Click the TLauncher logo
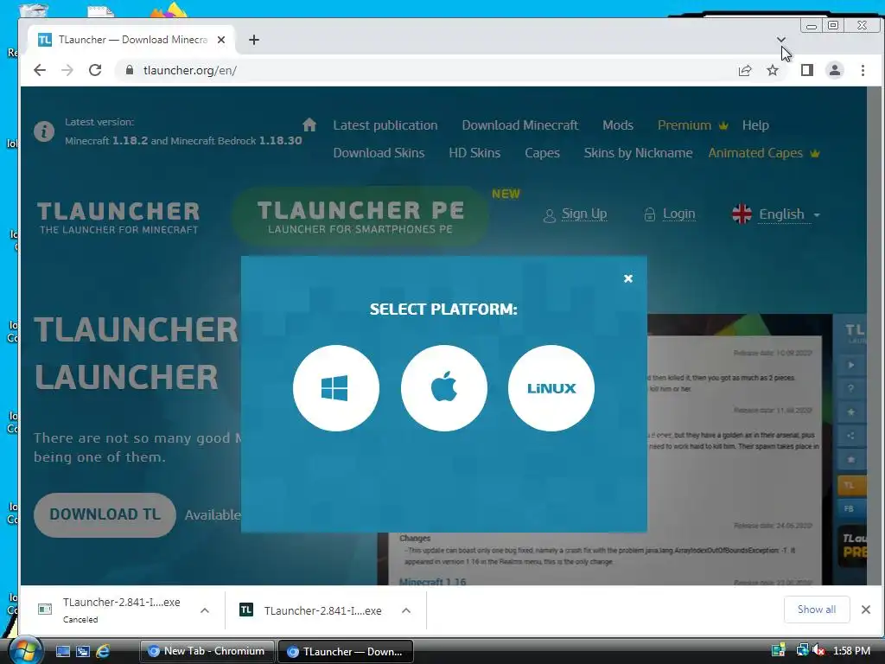Viewport: 885px width, 664px height. click(118, 217)
